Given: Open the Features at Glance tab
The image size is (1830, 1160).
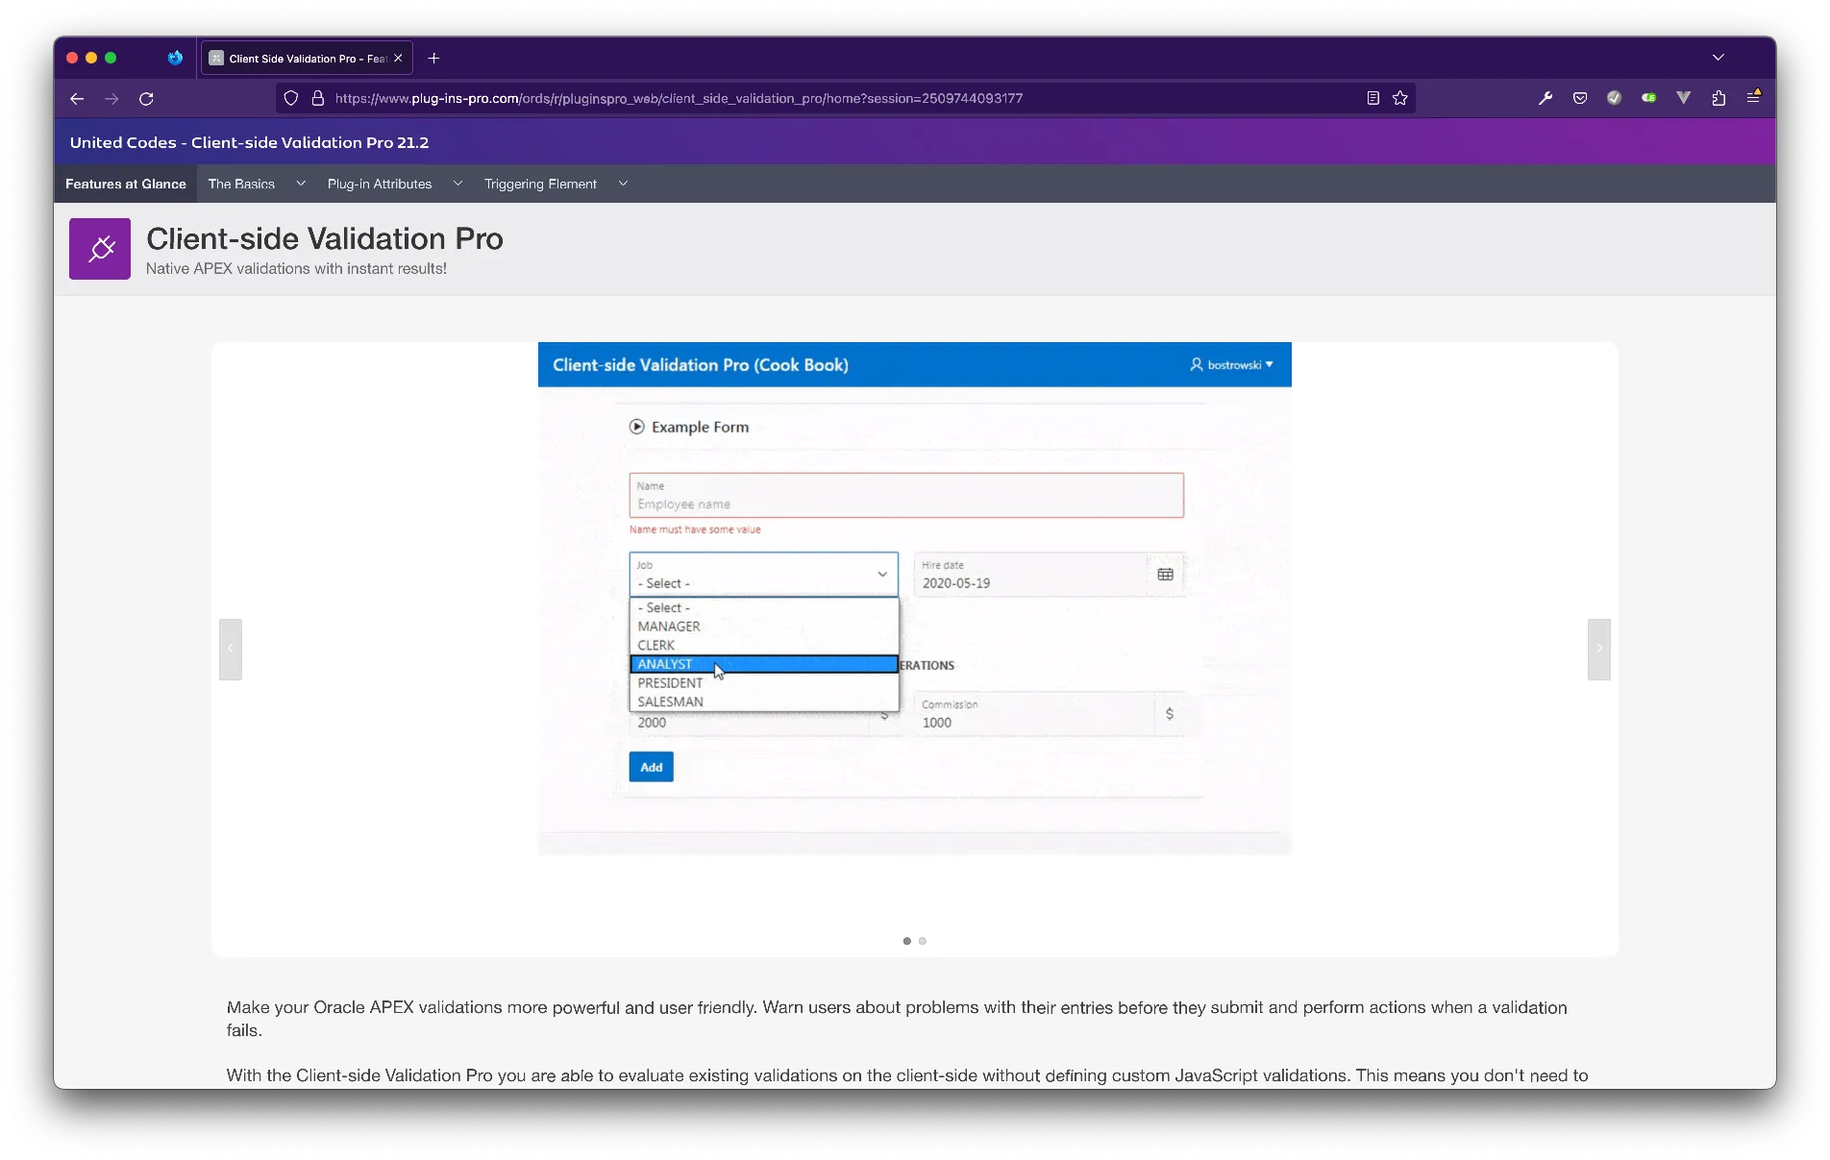Looking at the screenshot, I should tap(126, 184).
